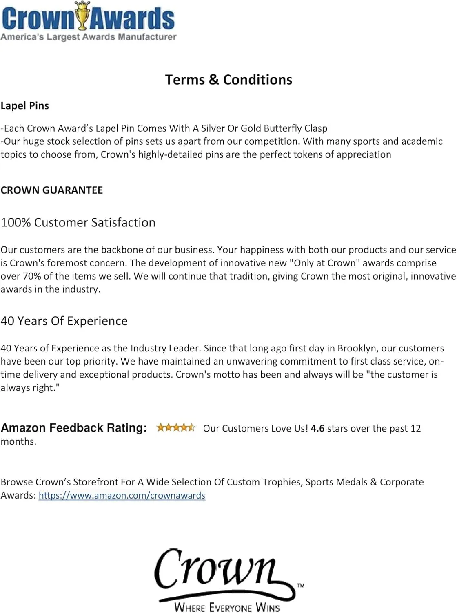Click the Crown Awards logo at top
This screenshot has height=613, width=457.
coord(89,21)
